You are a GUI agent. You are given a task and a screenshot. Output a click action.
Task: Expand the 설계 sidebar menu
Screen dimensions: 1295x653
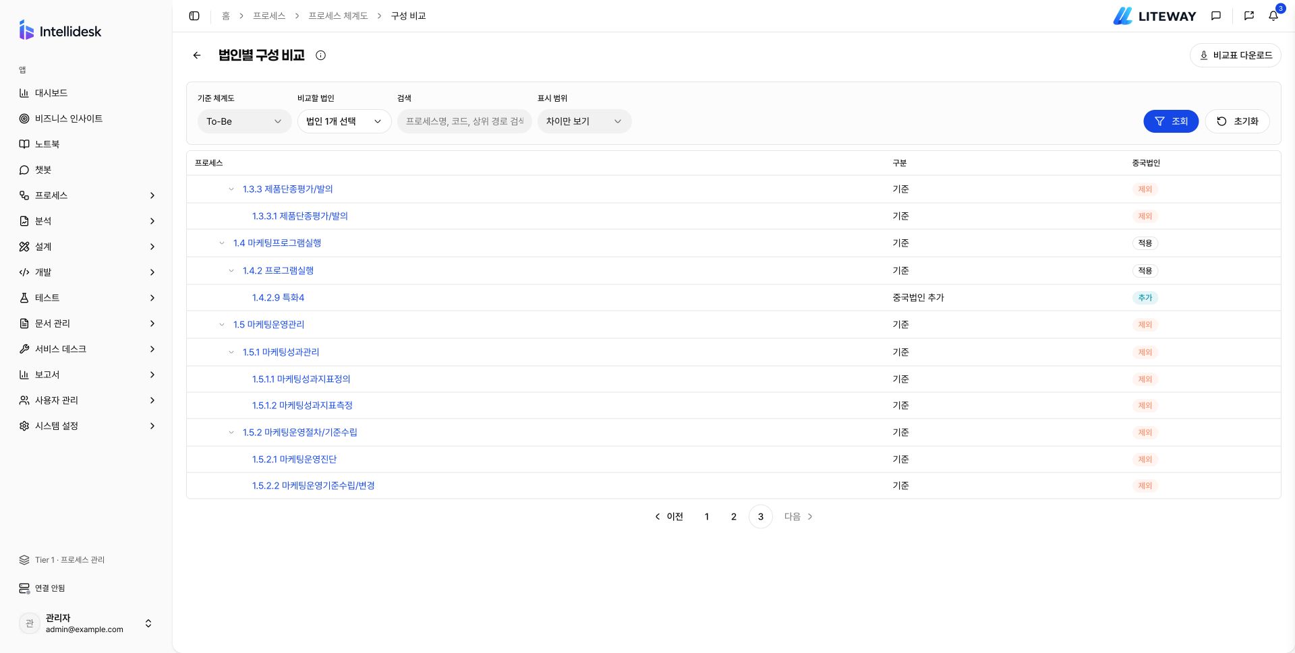pos(86,247)
